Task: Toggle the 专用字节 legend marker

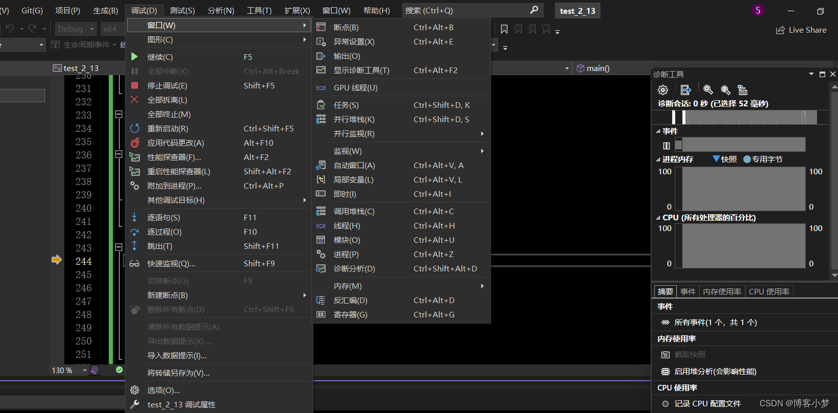Action: pyautogui.click(x=747, y=159)
